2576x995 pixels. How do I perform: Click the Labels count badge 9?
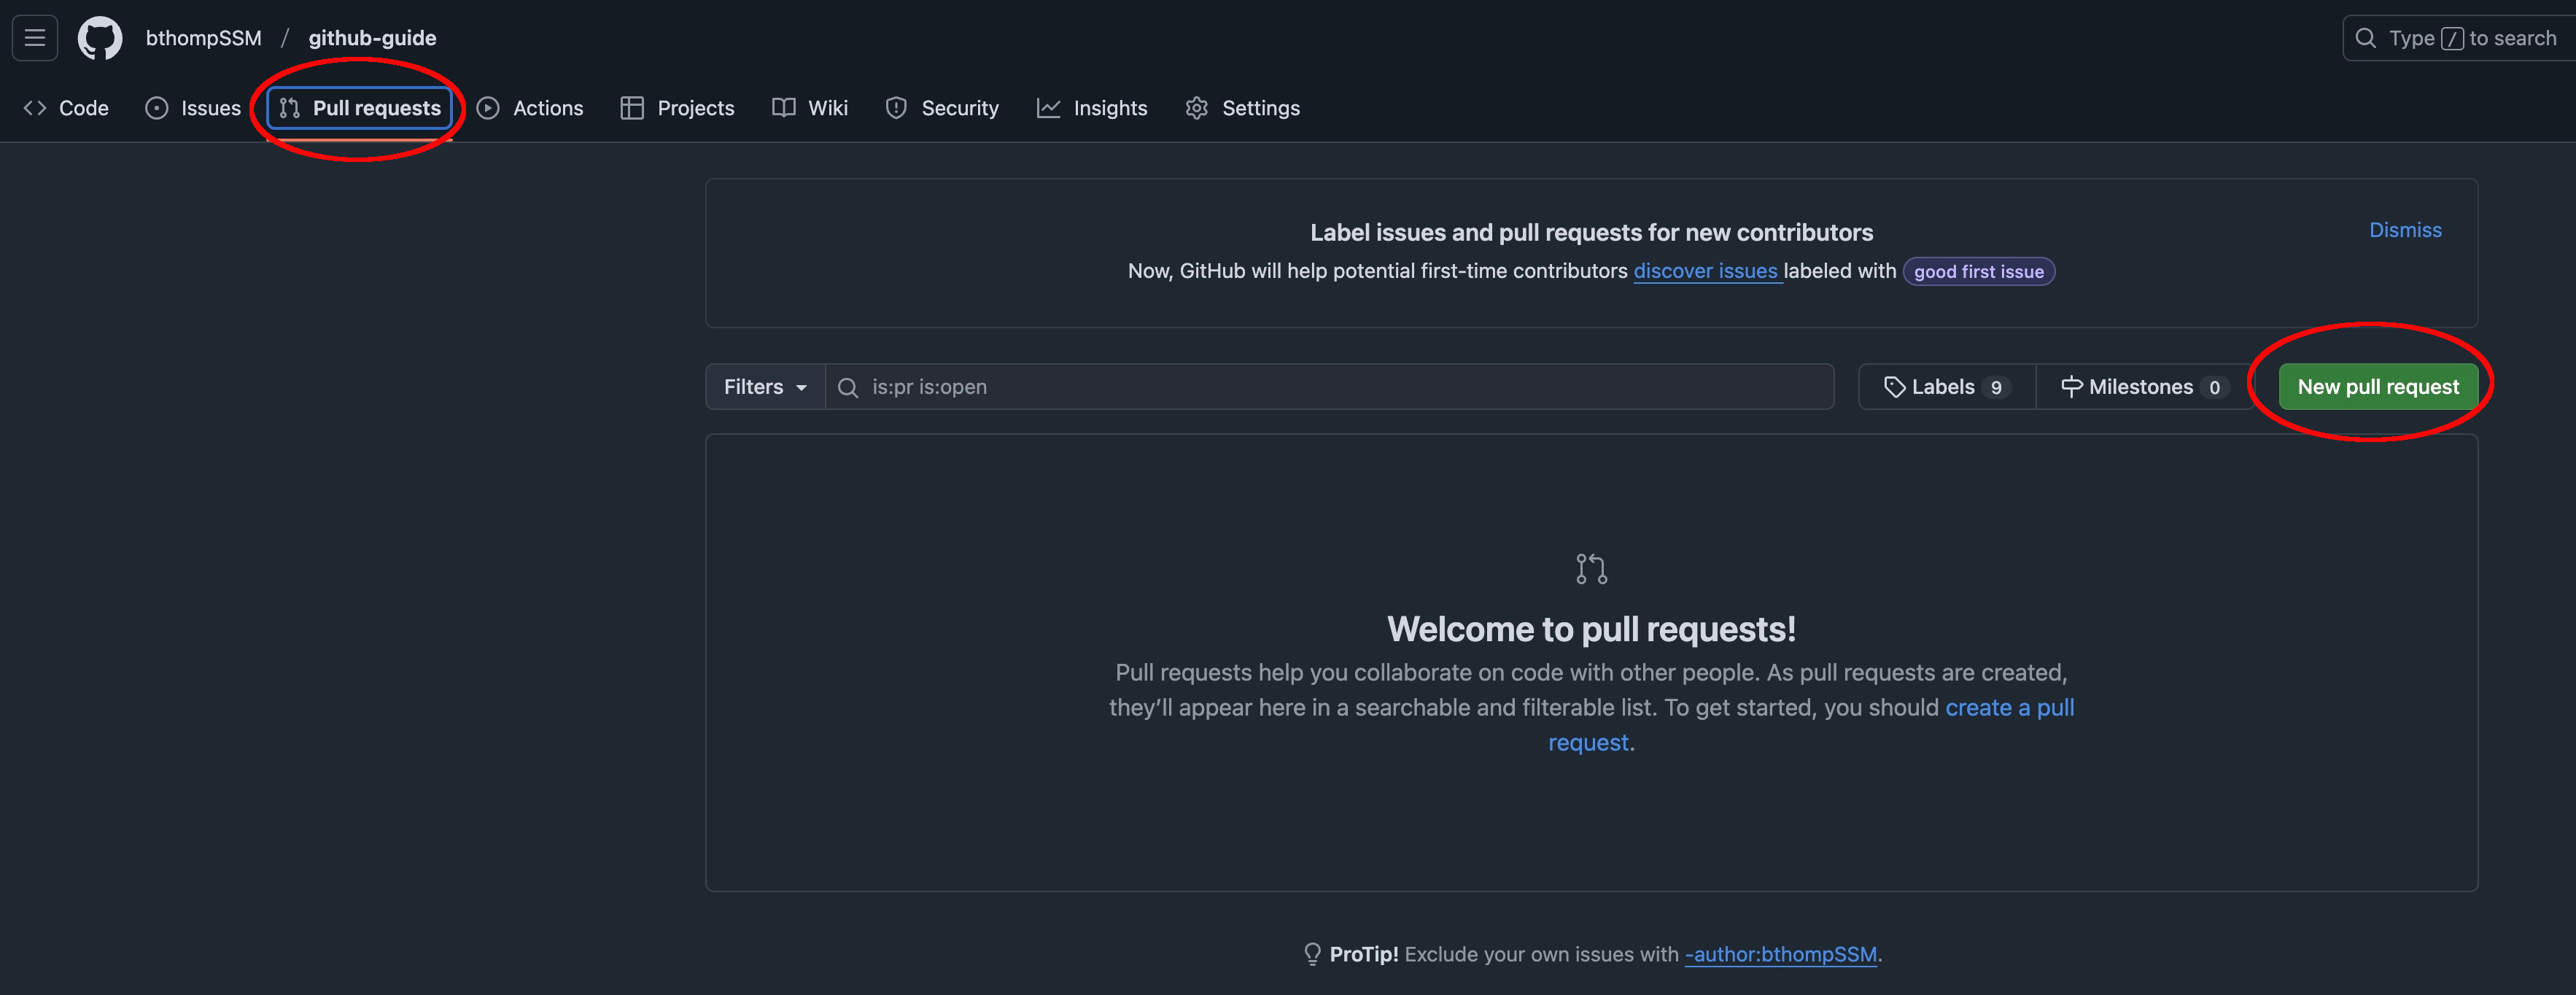pos(1996,388)
